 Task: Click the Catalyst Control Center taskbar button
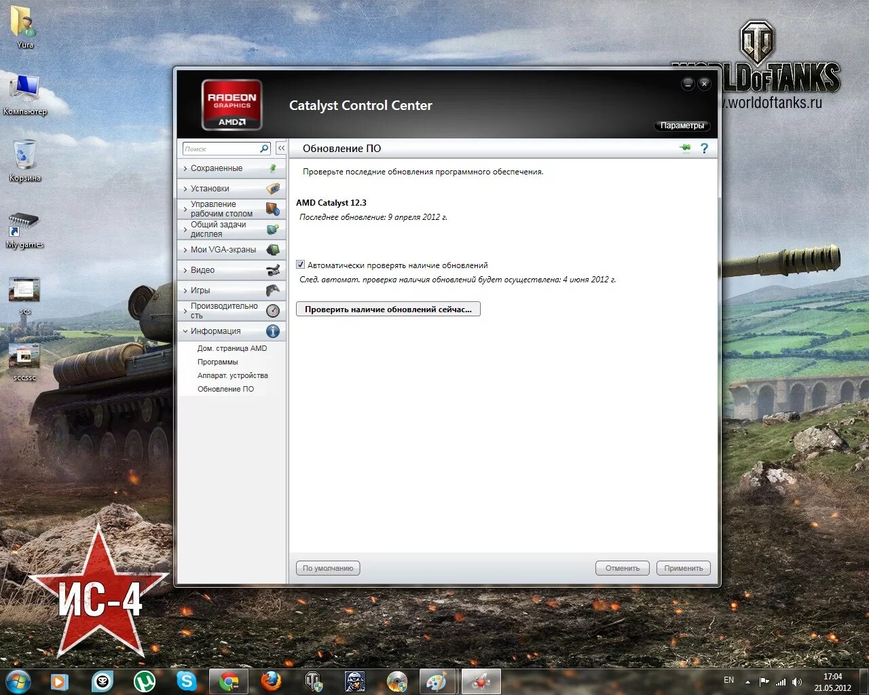(x=481, y=681)
